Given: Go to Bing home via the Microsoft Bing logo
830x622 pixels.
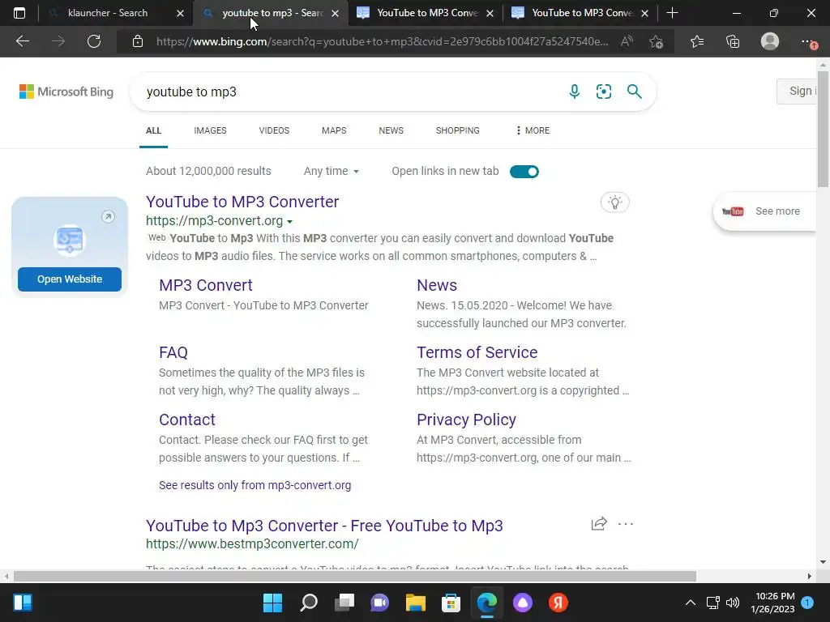Looking at the screenshot, I should 66,92.
